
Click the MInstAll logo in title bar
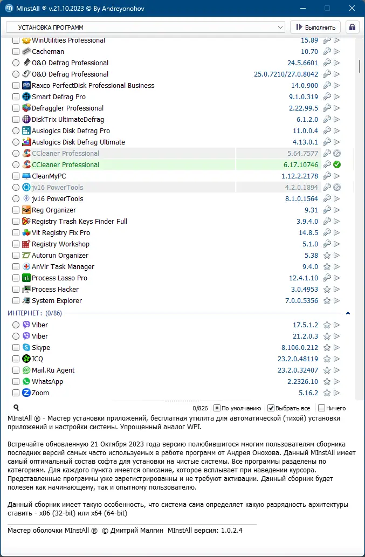(x=9, y=8)
